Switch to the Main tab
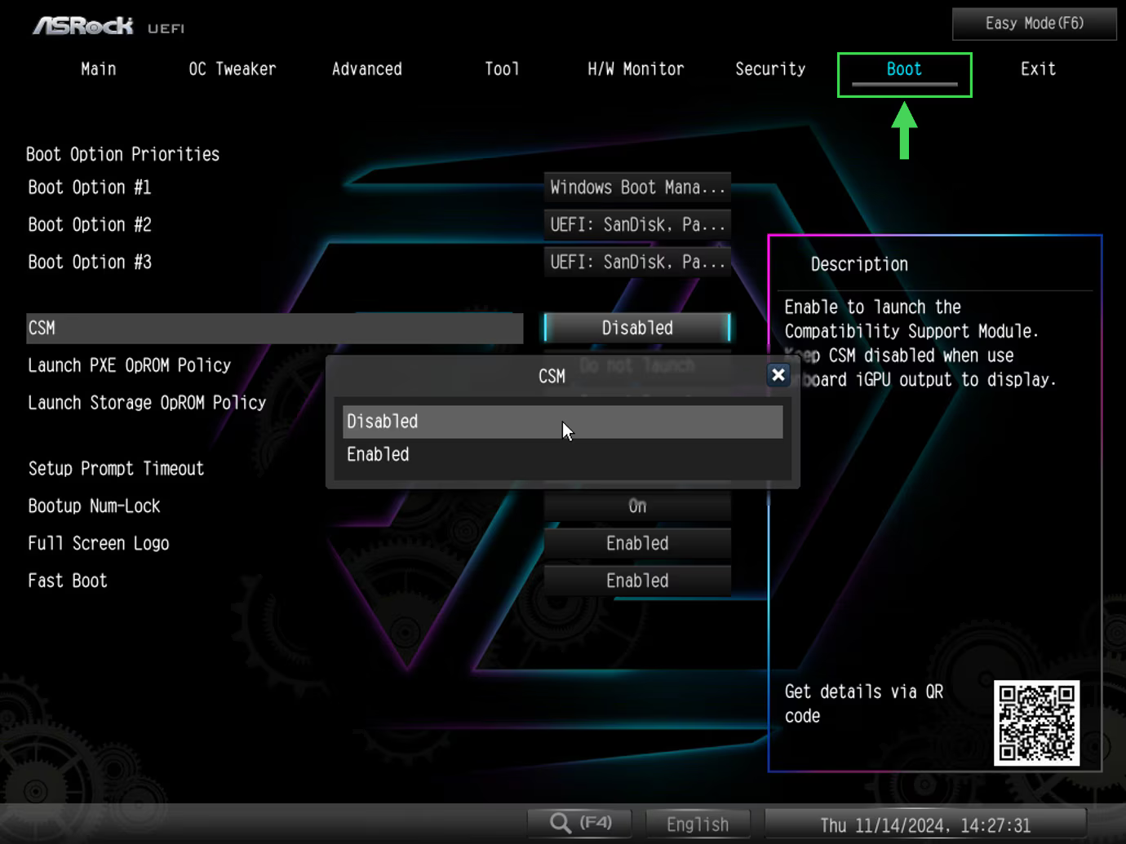Image resolution: width=1126 pixels, height=844 pixels. coord(98,69)
